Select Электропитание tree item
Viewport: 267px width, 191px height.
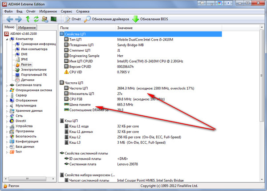(33, 69)
